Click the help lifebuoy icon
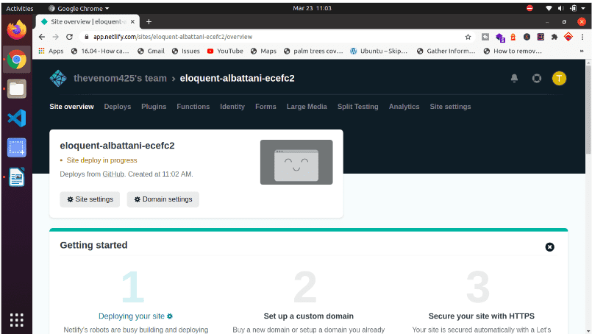592x334 pixels. point(537,79)
